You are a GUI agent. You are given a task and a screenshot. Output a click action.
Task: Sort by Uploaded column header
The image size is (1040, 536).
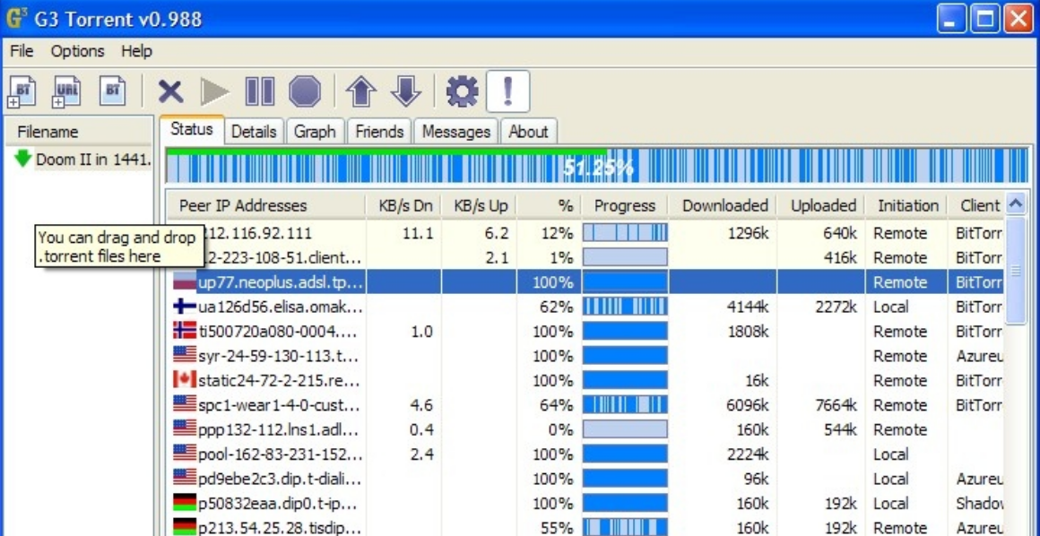821,205
